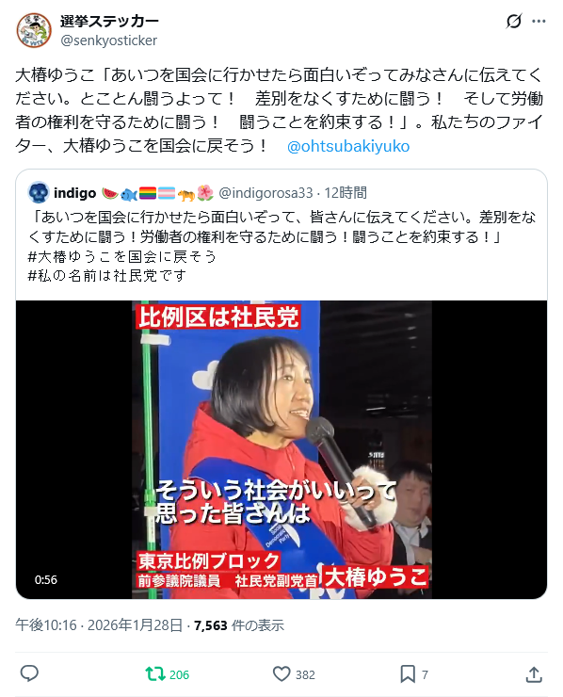Open the 午後10:16 · 2026年1月28日 timestamp
Viewport: 563px width, 697px height.
click(x=99, y=625)
